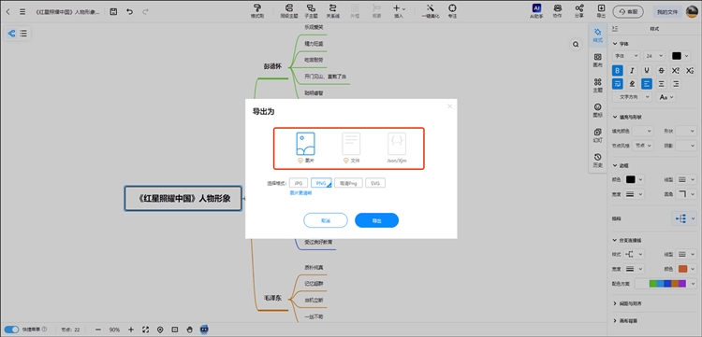Undo the last action
The height and width of the screenshot is (337, 702).
tap(129, 11)
